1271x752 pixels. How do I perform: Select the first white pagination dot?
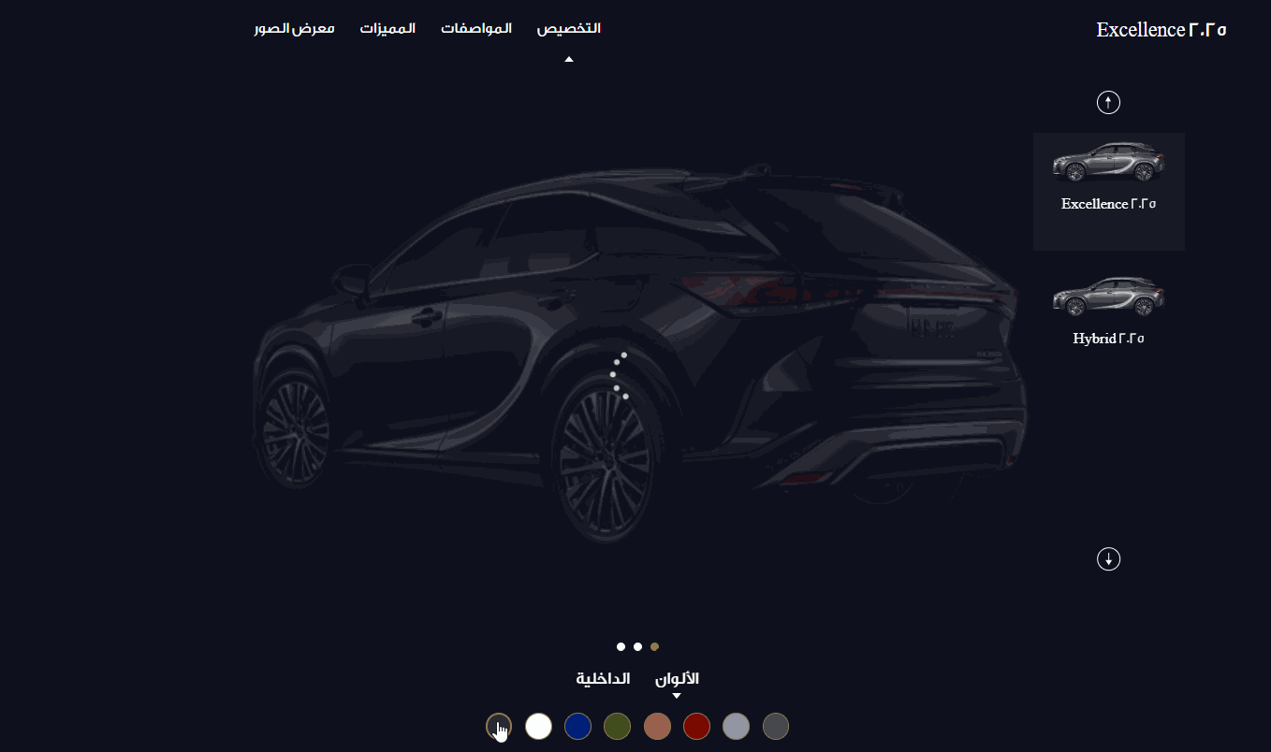click(621, 645)
